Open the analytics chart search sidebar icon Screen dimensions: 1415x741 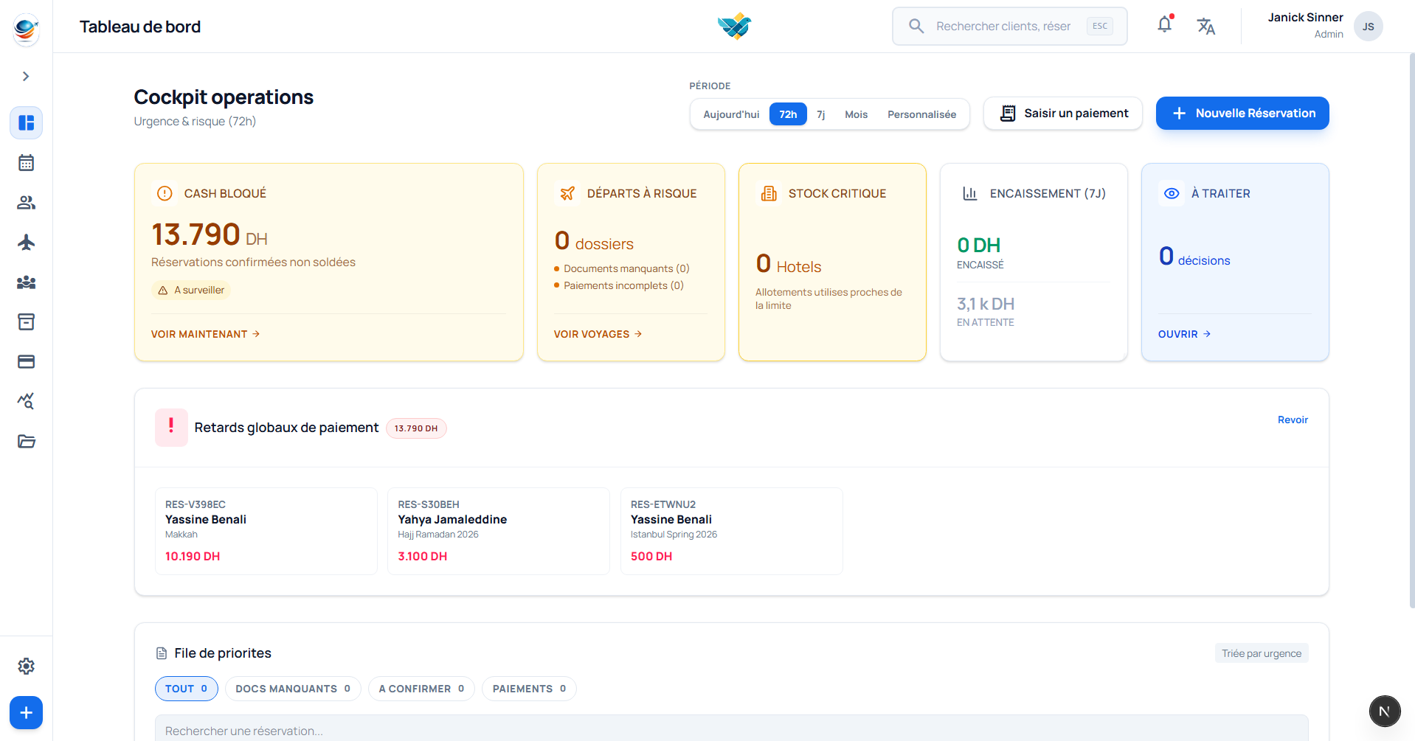(26, 402)
